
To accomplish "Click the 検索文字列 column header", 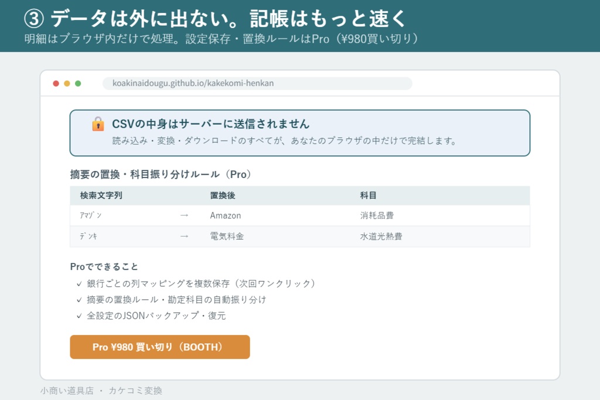I will tap(101, 196).
